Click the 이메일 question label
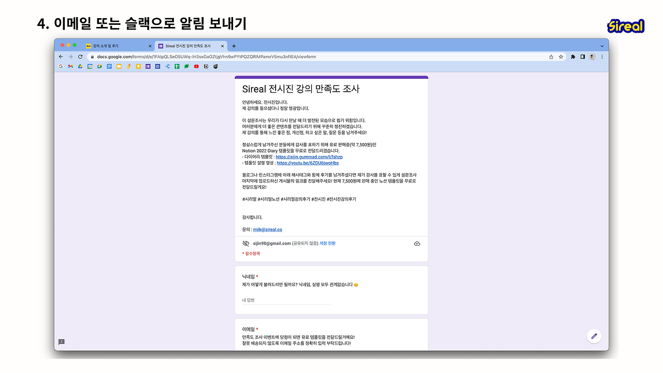Screen dimensions: 663x373 250,329
